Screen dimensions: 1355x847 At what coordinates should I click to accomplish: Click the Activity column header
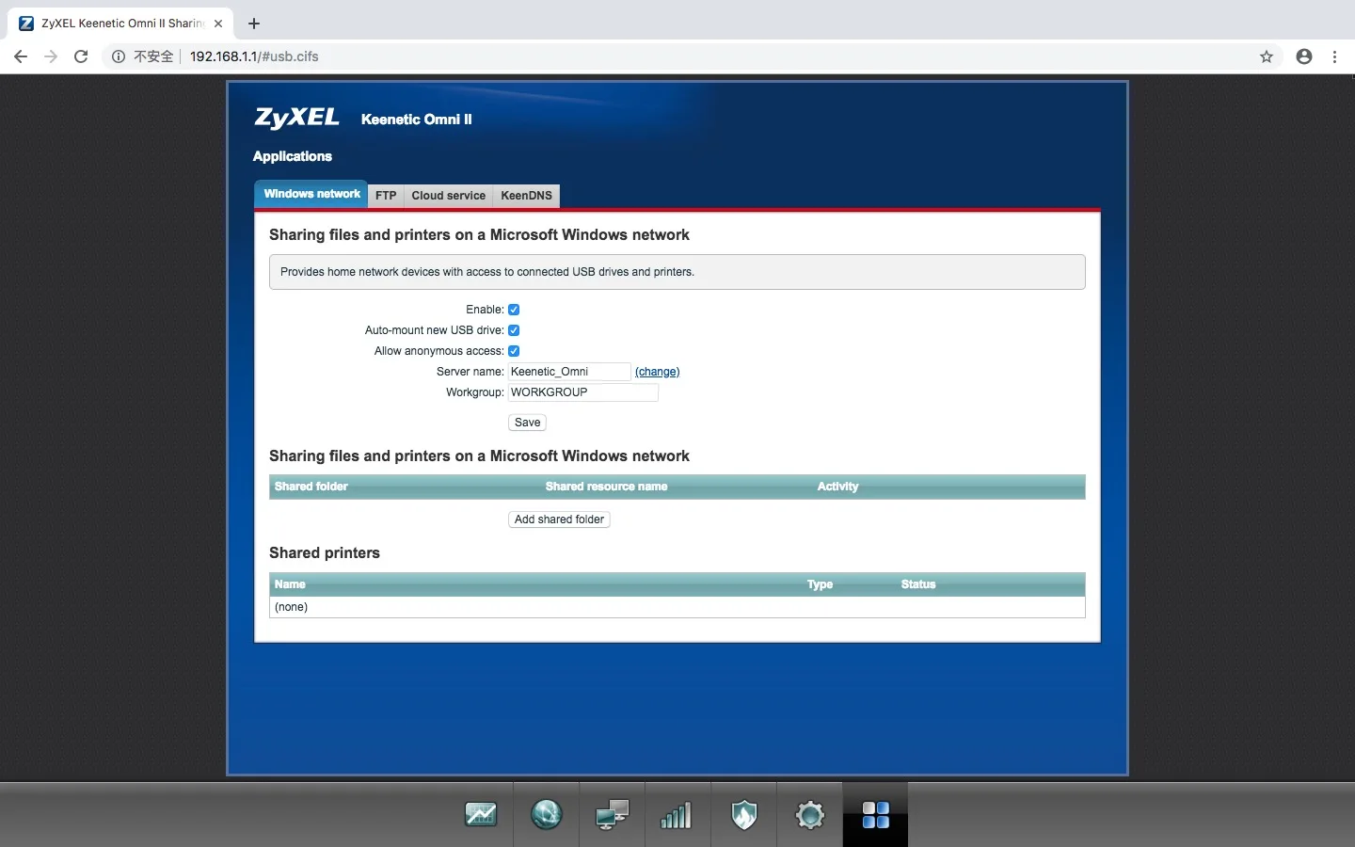coord(837,487)
